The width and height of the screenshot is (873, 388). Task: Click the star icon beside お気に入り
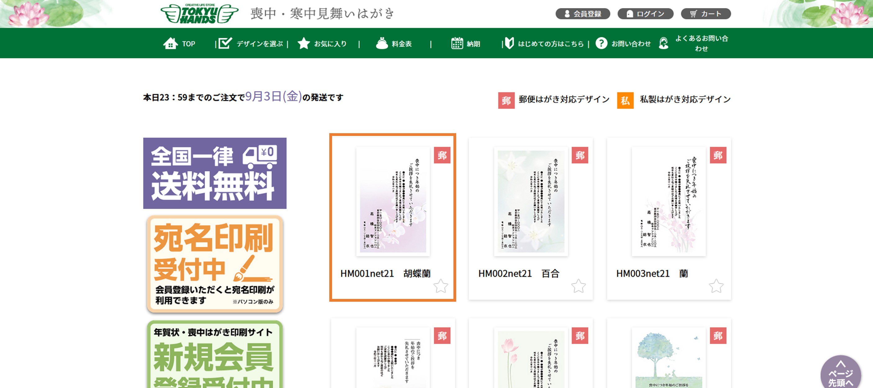coord(304,43)
